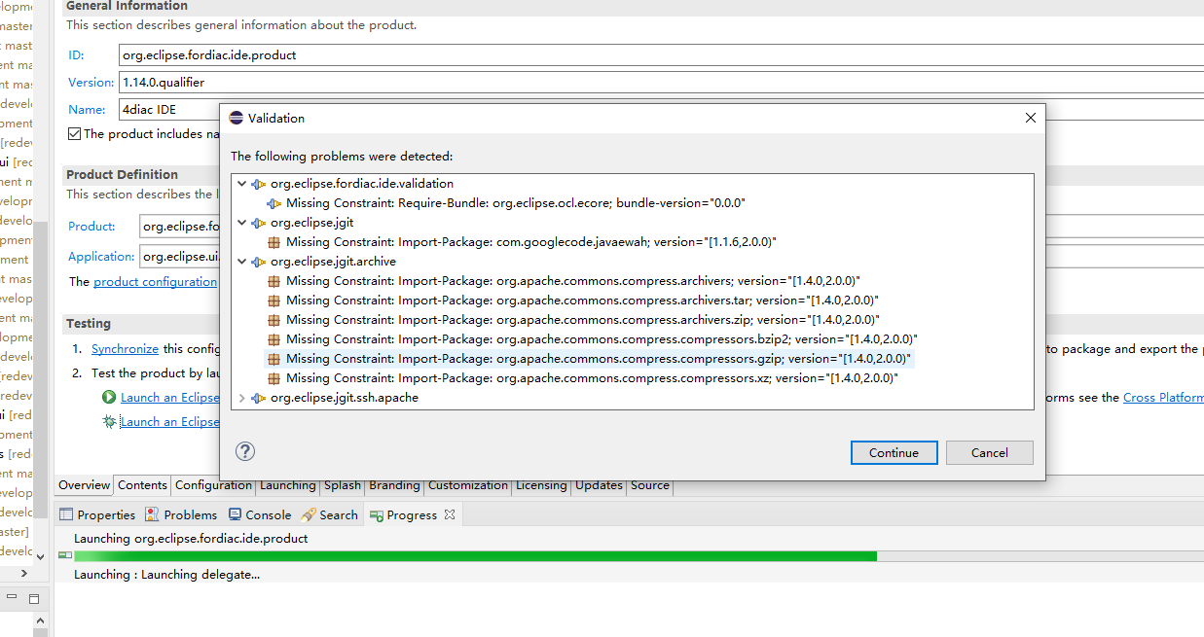This screenshot has width=1204, height=637.
Task: Open the Customization editor tab
Action: pos(468,485)
